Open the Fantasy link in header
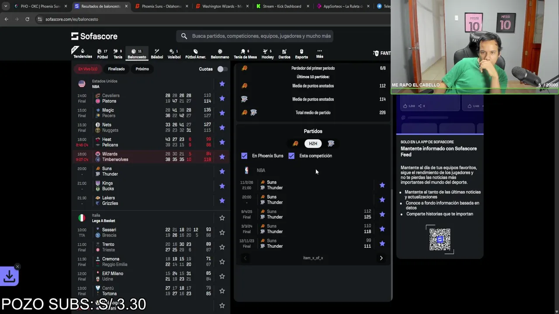559x314 pixels. pos(382,53)
